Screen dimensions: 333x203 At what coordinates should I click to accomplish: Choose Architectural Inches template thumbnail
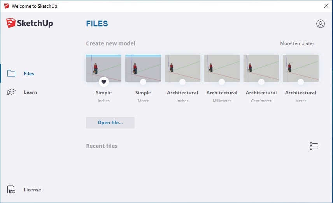[x=182, y=68]
